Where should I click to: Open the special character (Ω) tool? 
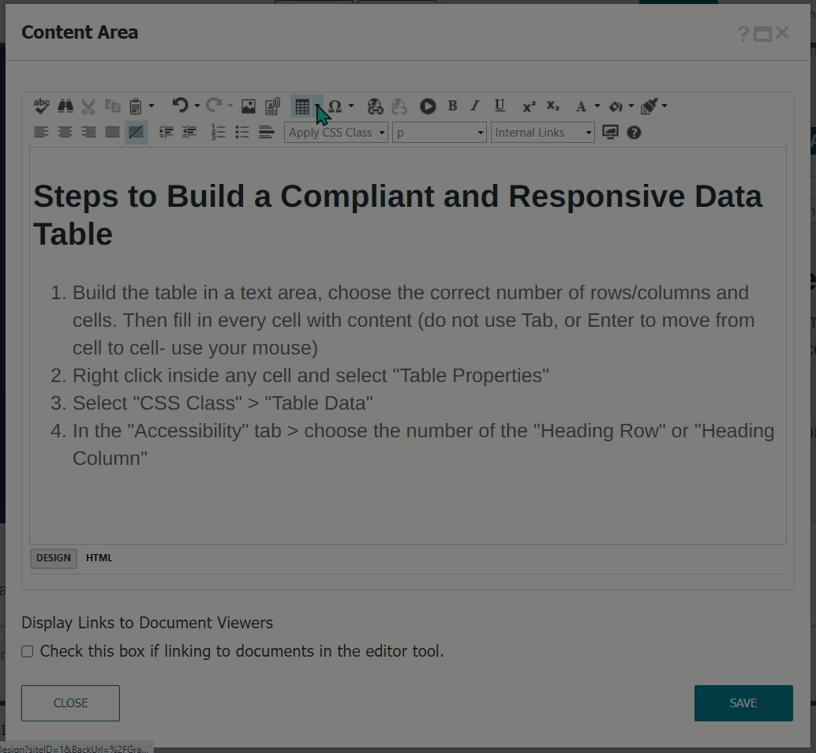(x=334, y=105)
